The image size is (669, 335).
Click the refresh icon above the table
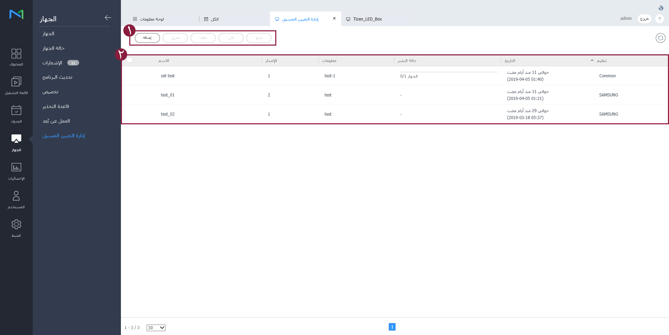[x=660, y=38]
